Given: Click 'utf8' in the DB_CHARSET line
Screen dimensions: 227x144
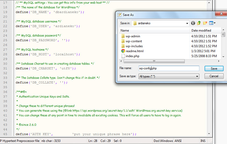Looking at the screenshot, I should coord(65,68).
